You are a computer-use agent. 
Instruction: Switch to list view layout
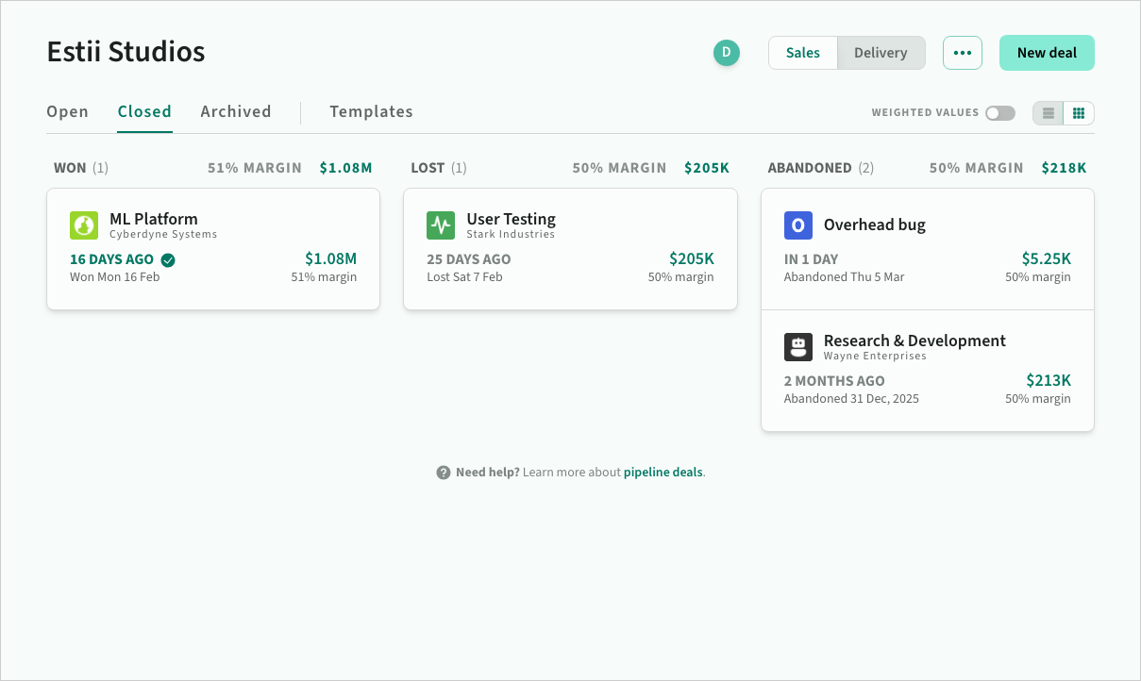click(x=1049, y=113)
